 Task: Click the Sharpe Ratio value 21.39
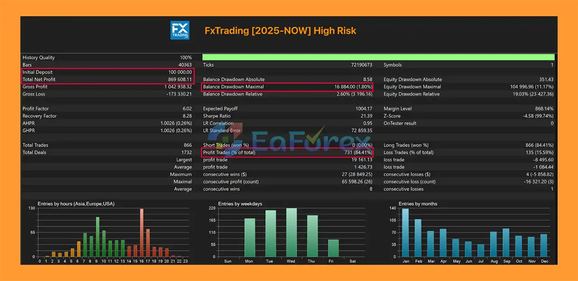pos(364,116)
